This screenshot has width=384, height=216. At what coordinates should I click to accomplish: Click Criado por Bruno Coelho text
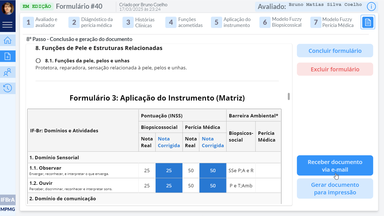coord(143,4)
